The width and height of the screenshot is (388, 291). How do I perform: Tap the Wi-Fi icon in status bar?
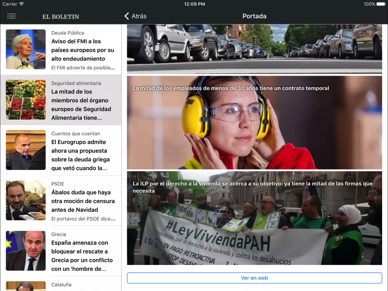(x=21, y=4)
